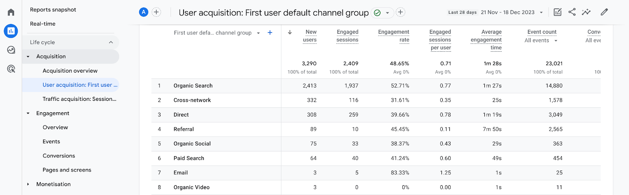Open Pages and screens report
This screenshot has width=629, height=195.
click(67, 170)
